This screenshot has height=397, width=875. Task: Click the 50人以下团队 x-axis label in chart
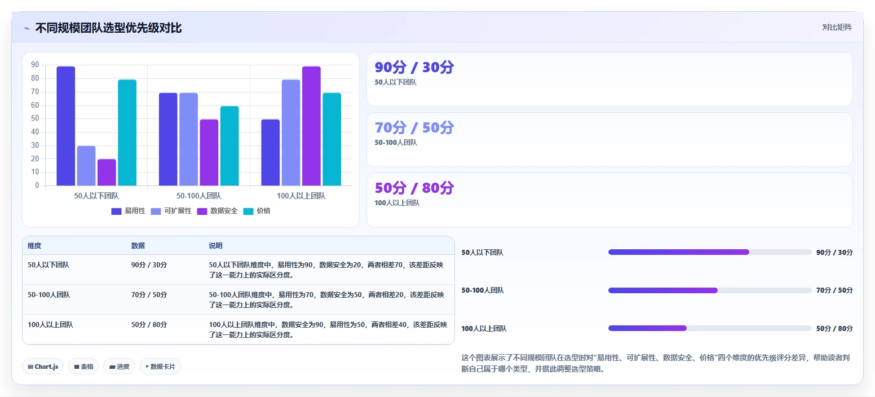[96, 196]
